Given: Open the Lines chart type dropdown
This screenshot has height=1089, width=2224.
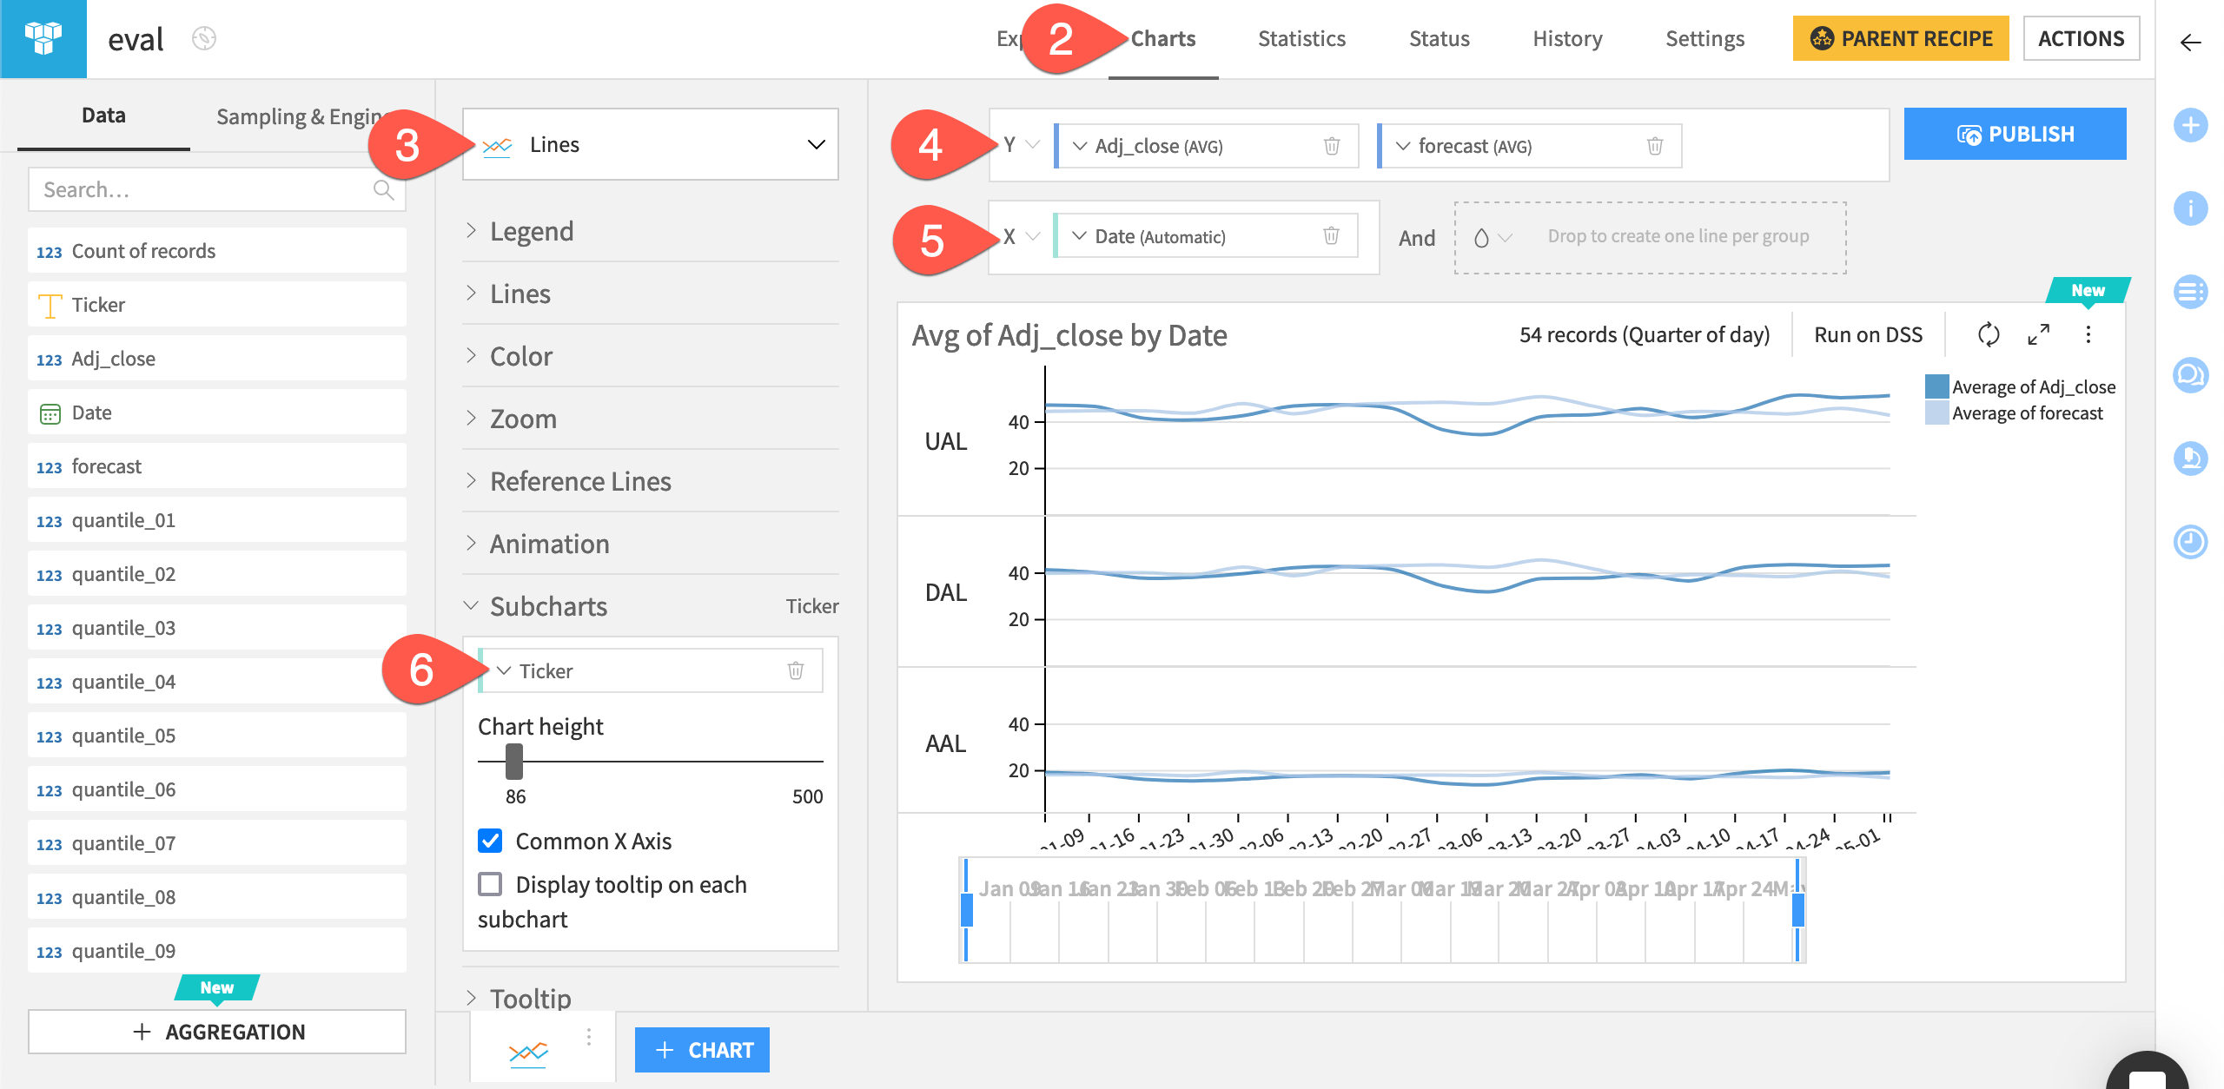Looking at the screenshot, I should (651, 144).
